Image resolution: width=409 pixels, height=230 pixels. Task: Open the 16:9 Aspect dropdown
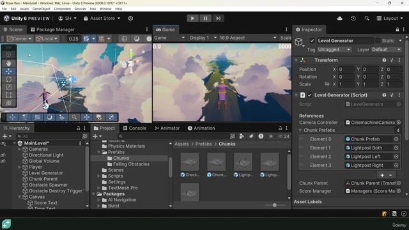(248, 38)
